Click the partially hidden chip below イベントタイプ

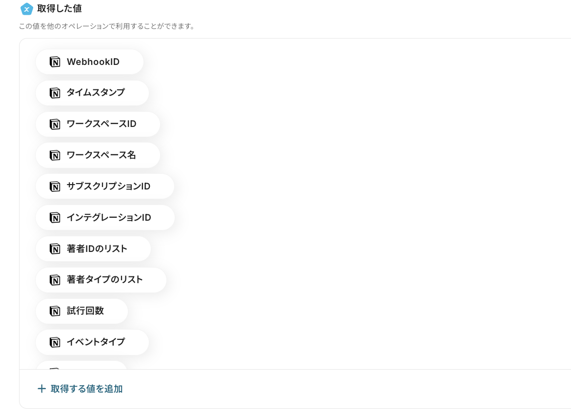[x=82, y=365]
